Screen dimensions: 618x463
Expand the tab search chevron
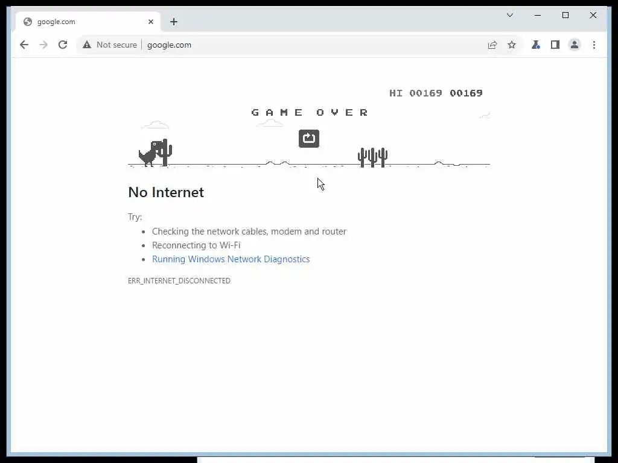(x=509, y=15)
